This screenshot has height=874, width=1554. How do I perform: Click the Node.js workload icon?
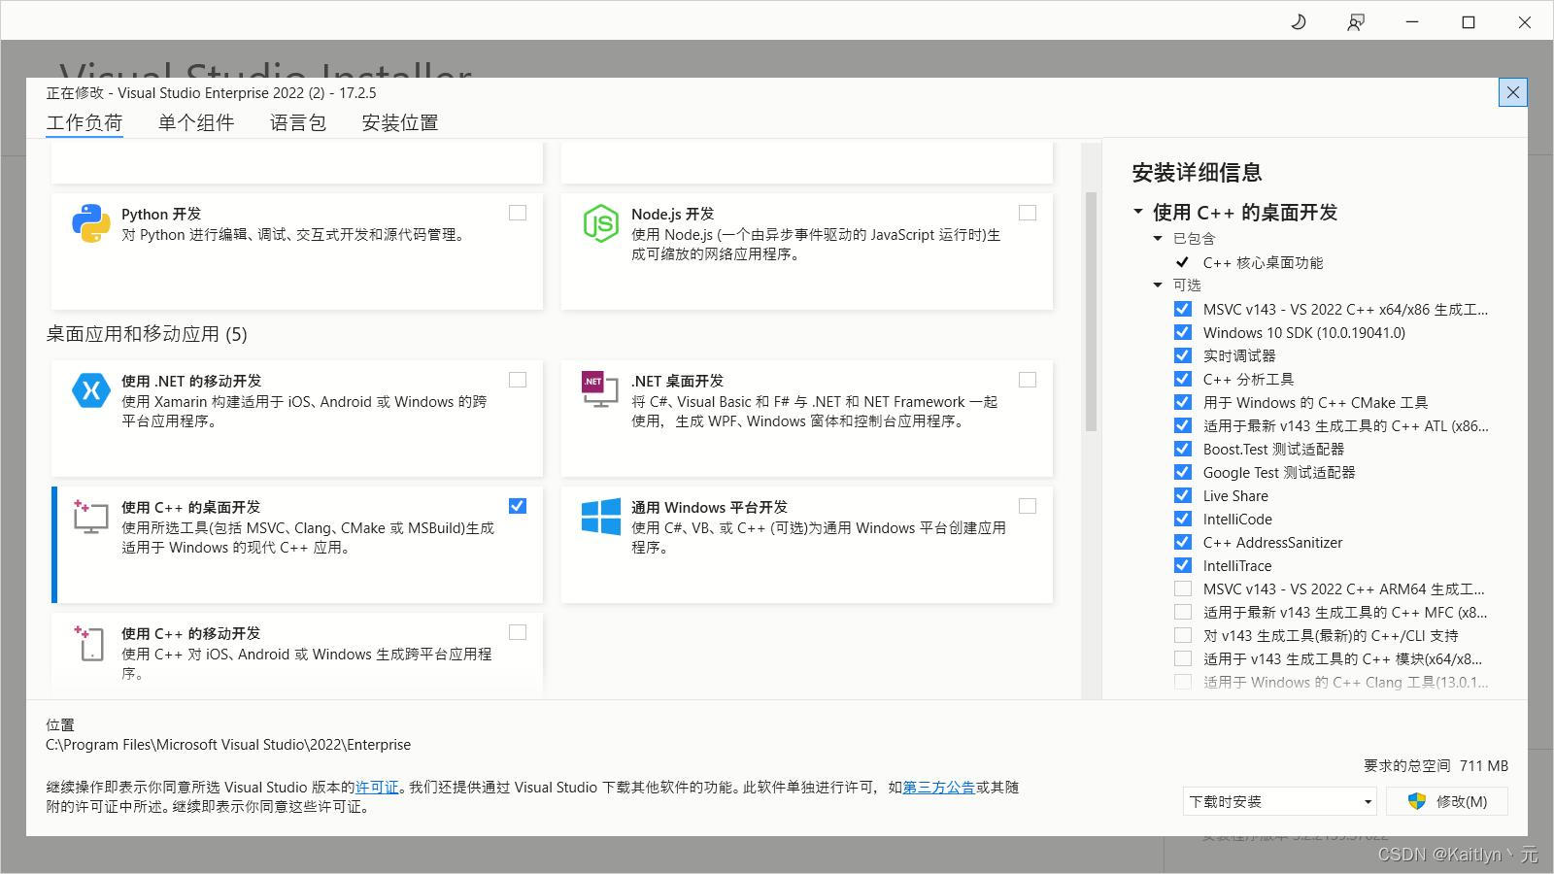tap(600, 223)
